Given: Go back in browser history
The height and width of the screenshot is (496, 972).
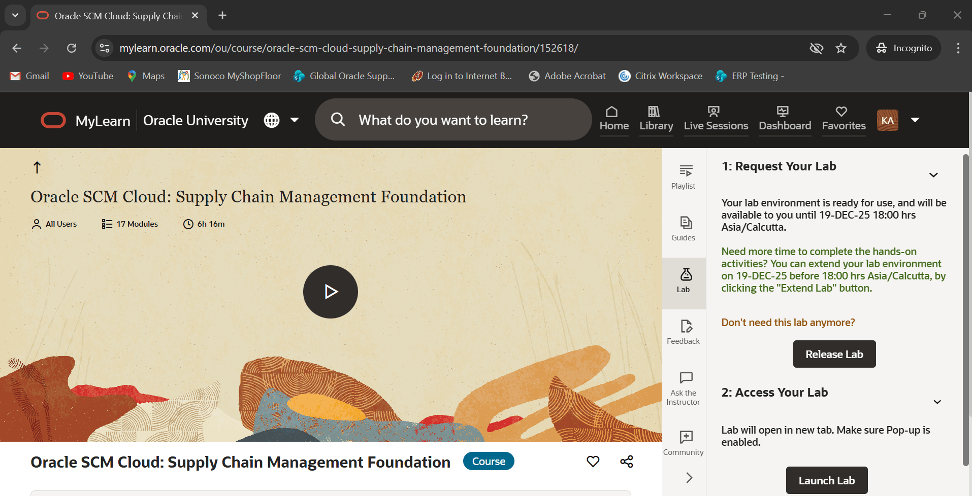Looking at the screenshot, I should coord(17,48).
